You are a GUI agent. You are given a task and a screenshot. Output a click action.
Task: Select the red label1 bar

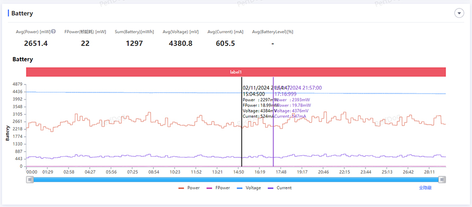point(235,72)
